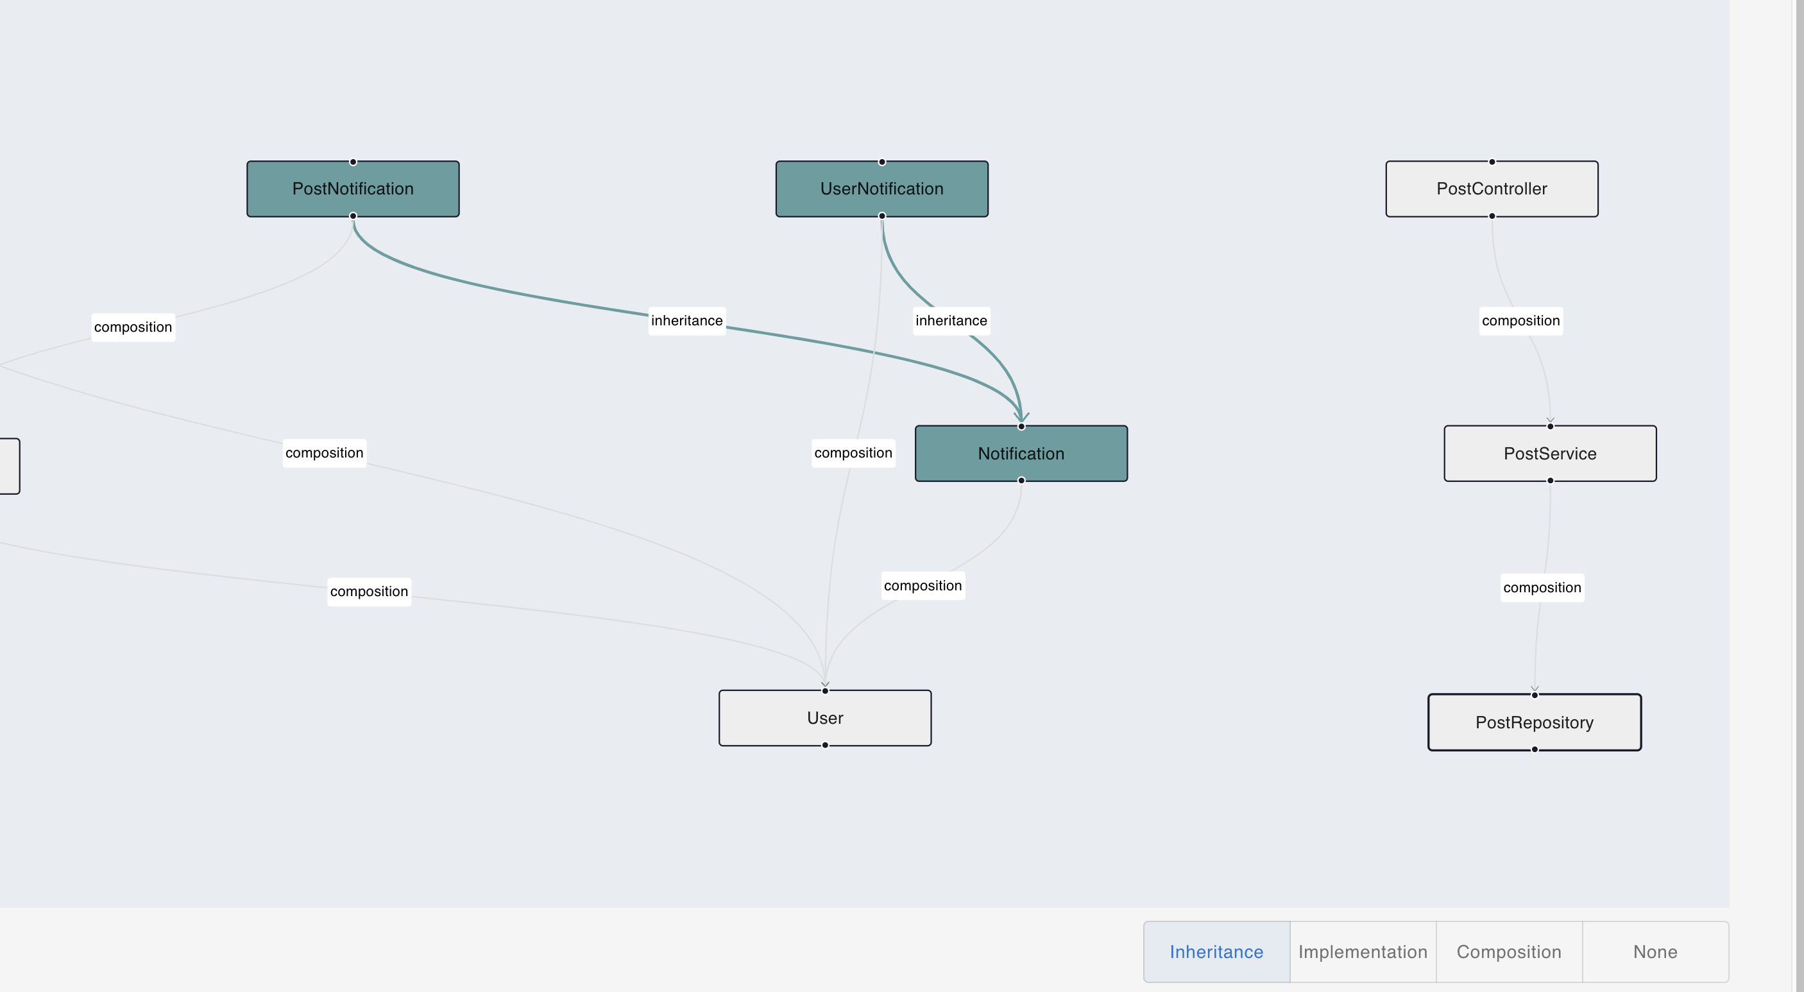
Task: Click the PostController node
Action: tap(1492, 189)
